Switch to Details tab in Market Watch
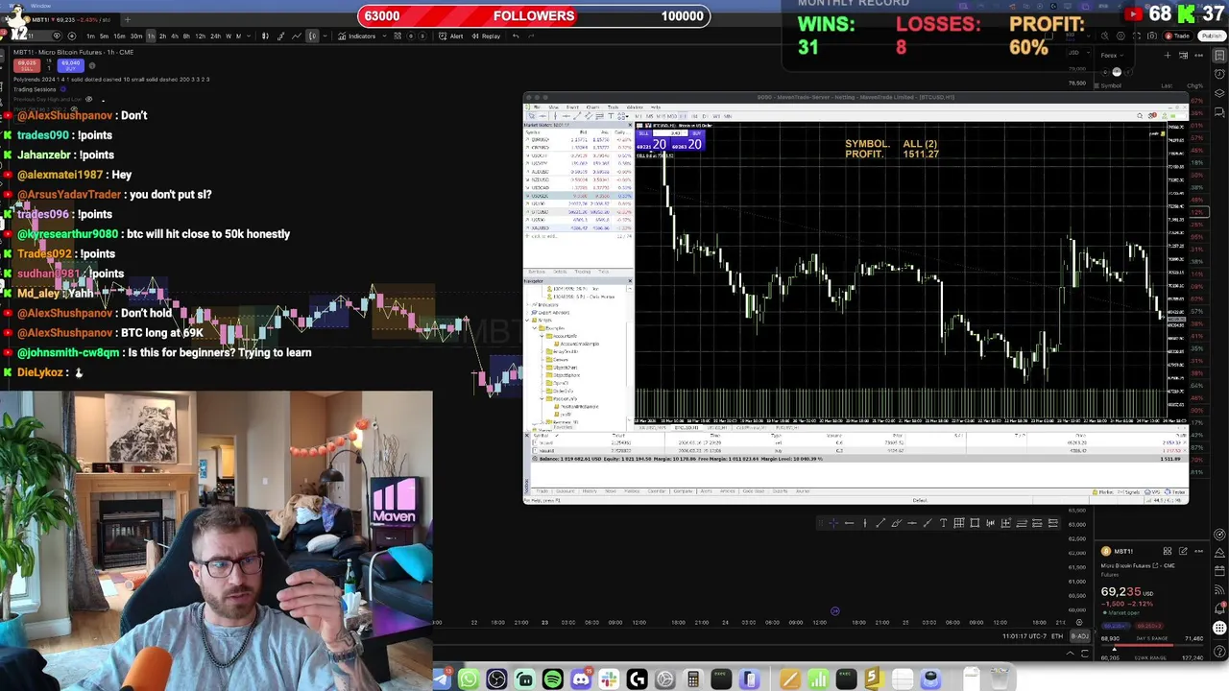Image resolution: width=1229 pixels, height=691 pixels. [560, 272]
